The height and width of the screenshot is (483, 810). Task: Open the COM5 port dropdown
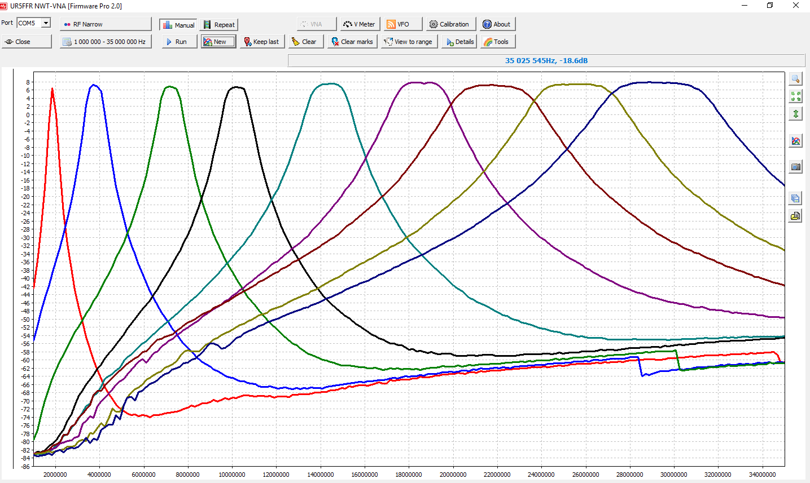(x=34, y=23)
